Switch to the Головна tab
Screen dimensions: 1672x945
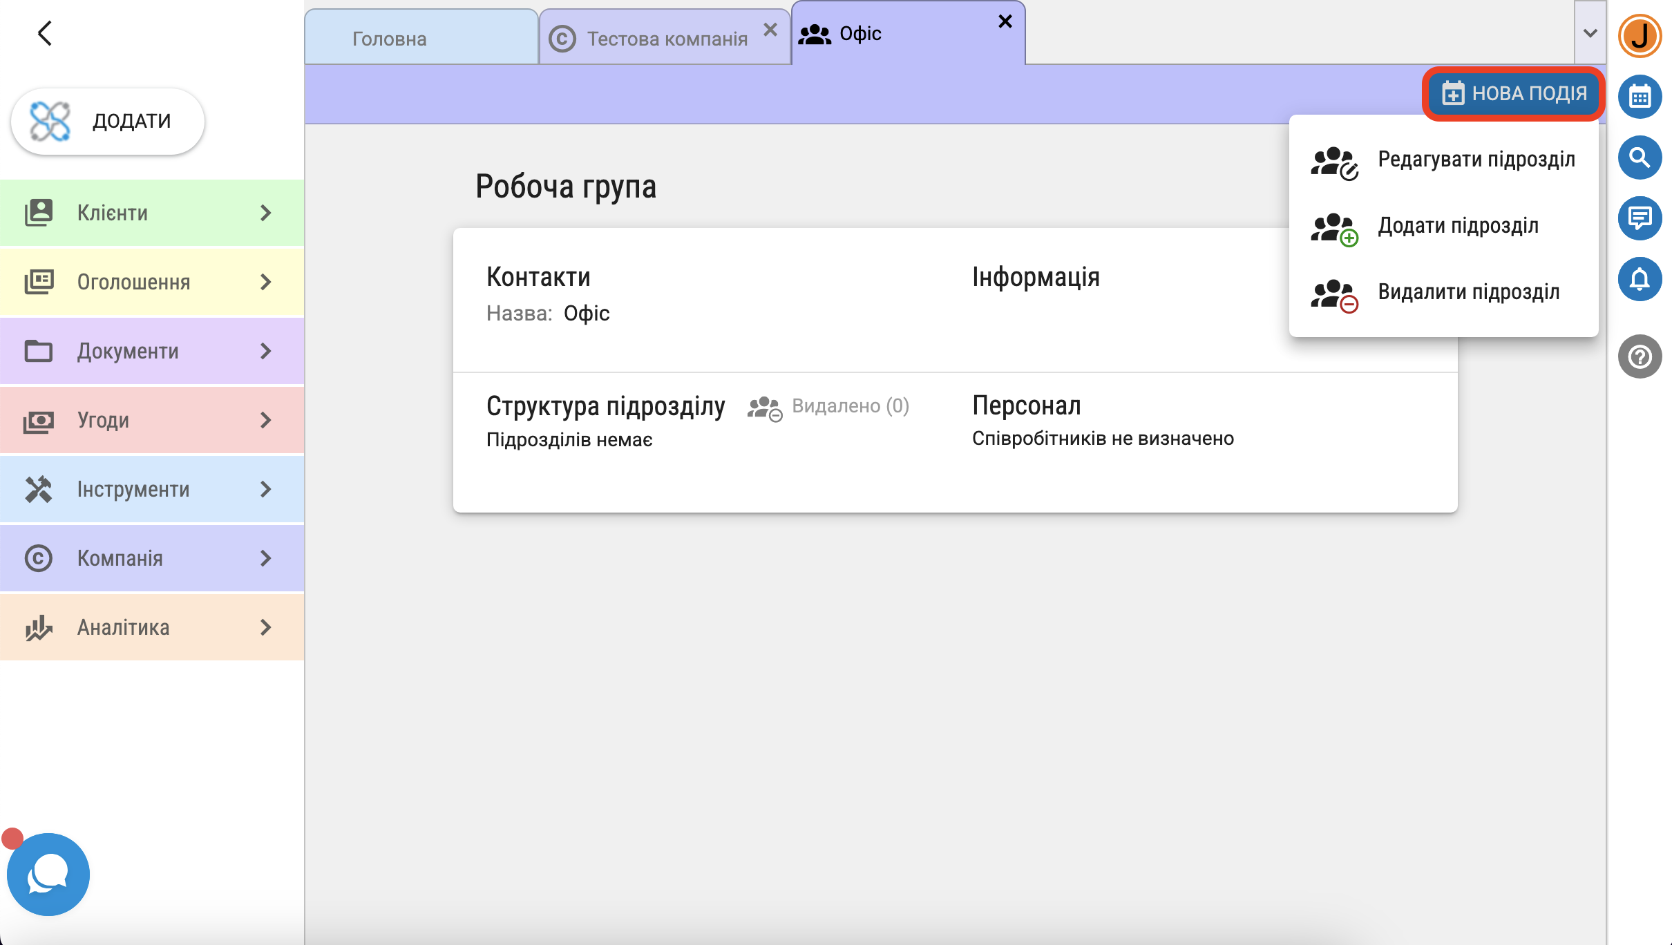point(390,39)
